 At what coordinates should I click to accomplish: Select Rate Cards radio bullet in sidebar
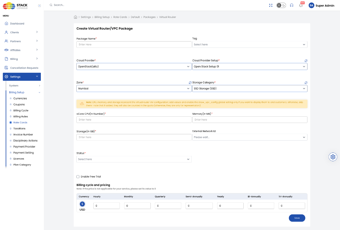pos(10,123)
